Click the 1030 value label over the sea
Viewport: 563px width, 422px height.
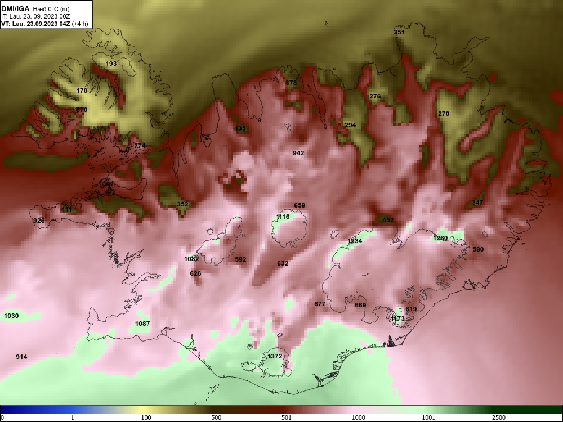11,316
